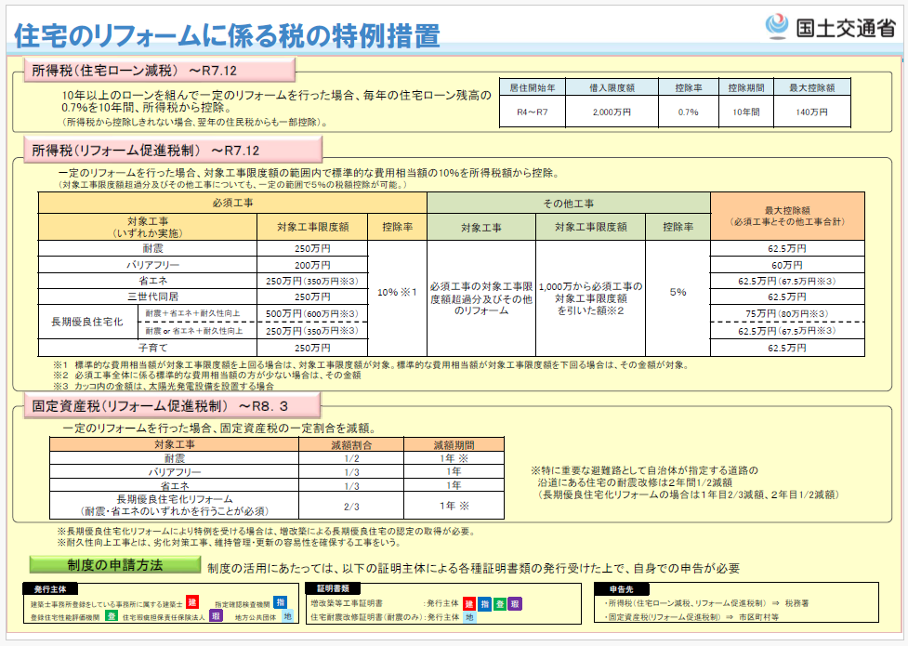Click the black 証明書類 label

(x=333, y=588)
